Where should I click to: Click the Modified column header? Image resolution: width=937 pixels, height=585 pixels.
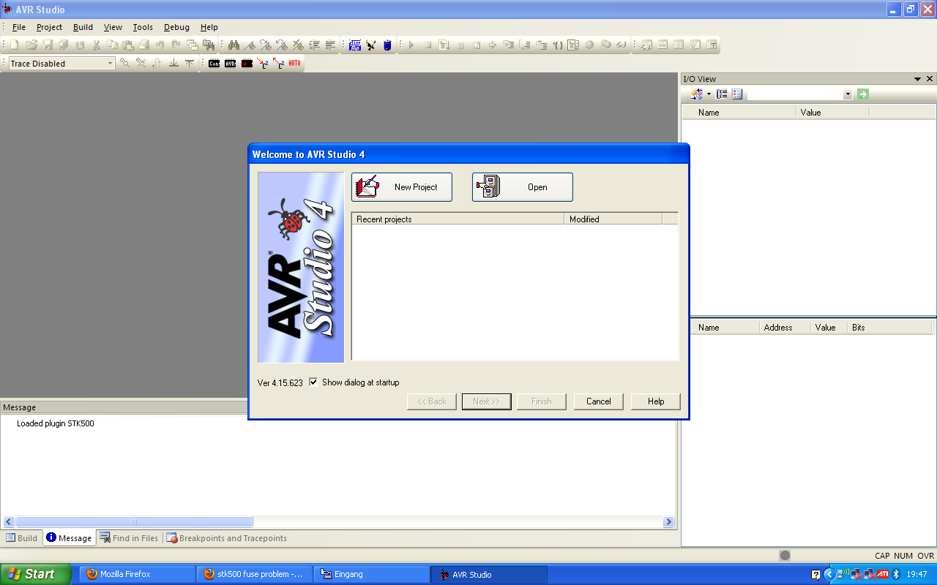click(613, 219)
